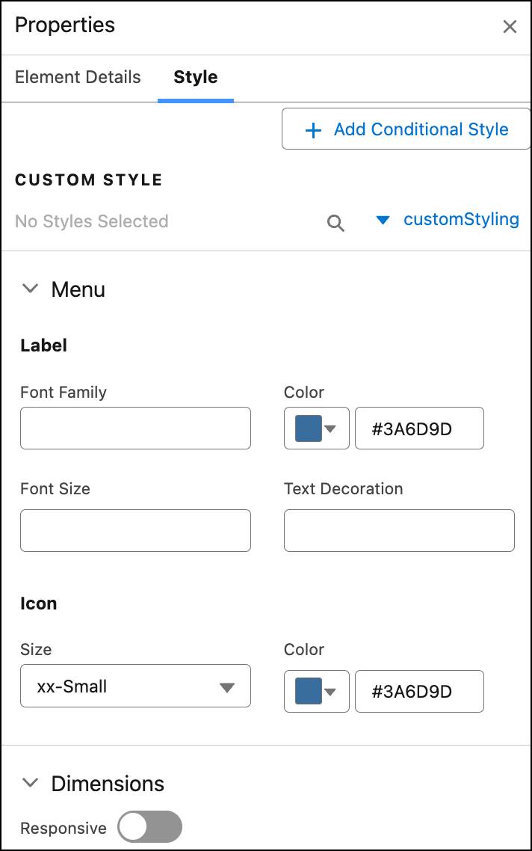Click the Label color swatch
The image size is (532, 851).
(x=309, y=428)
